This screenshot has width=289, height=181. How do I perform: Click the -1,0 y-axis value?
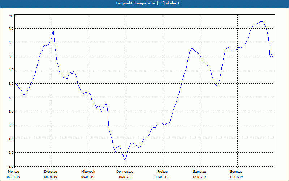click(10, 139)
